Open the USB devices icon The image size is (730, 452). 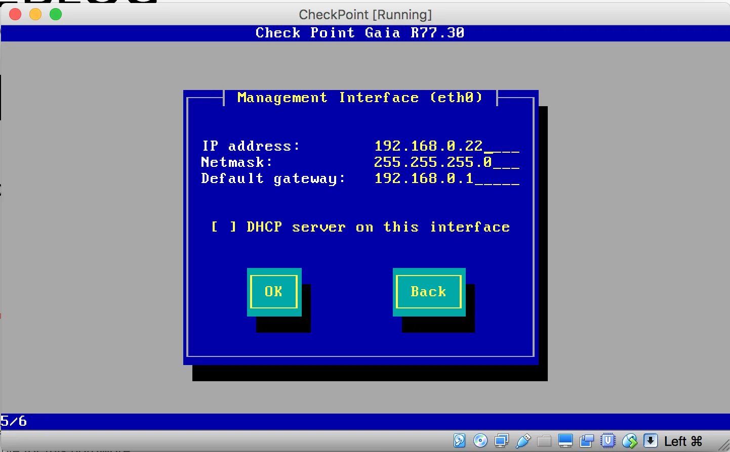pyautogui.click(x=523, y=440)
